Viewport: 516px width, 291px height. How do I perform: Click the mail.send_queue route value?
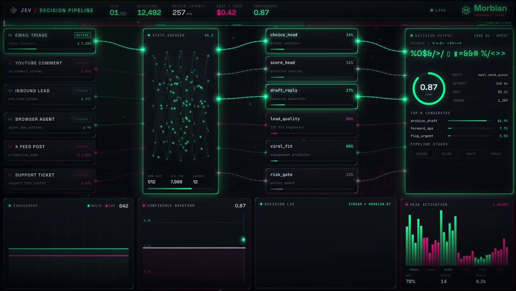493,75
